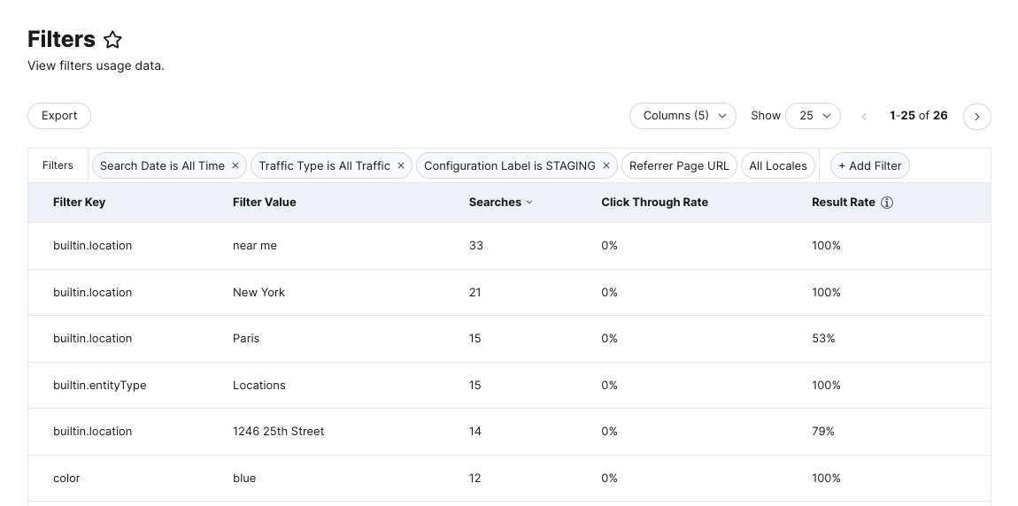1018x506 pixels.
Task: Click the '1246 25th Street' filter value
Action: 279,432
